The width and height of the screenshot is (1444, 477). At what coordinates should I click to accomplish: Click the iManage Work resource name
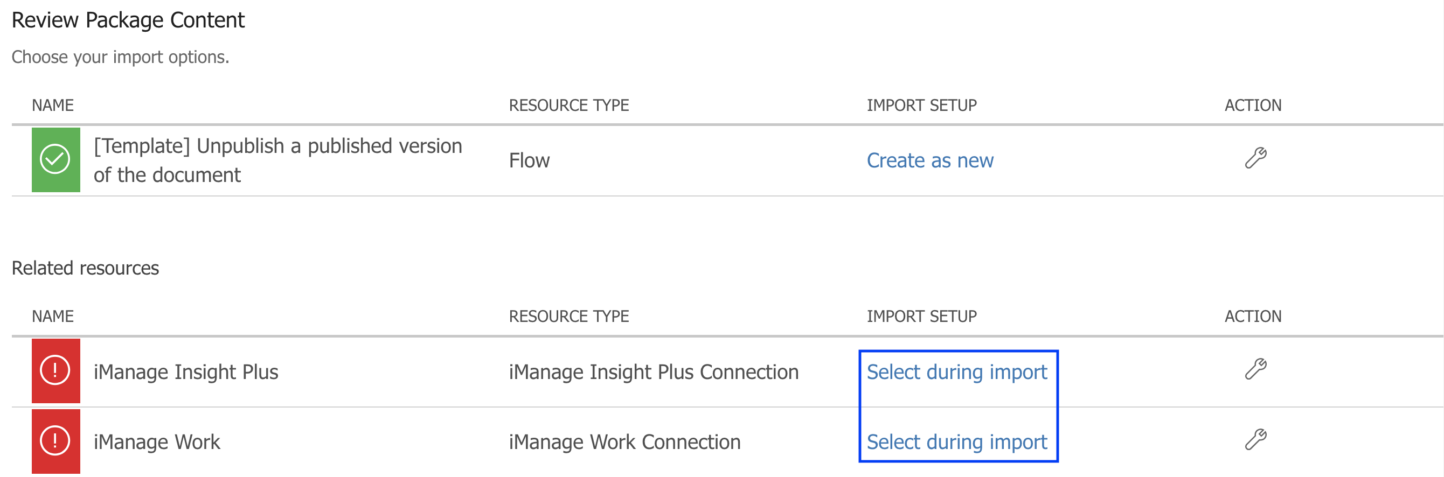coord(156,443)
